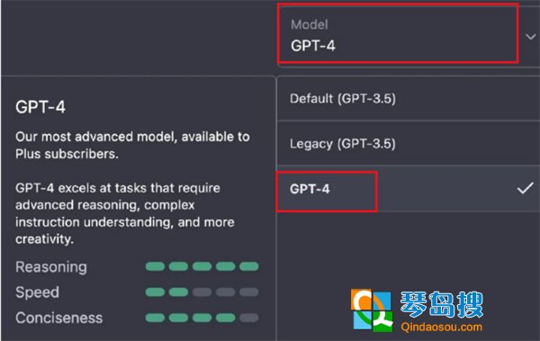Click the checkmark next to GPT-4
The width and height of the screenshot is (540, 341).
(x=526, y=188)
